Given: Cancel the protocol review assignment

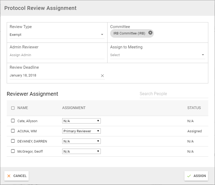Looking at the screenshot, I should [x=16, y=176].
